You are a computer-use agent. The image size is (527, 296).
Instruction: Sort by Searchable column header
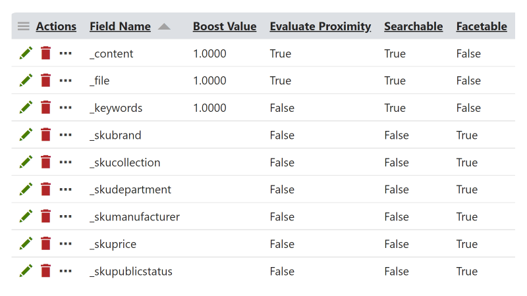click(x=413, y=26)
